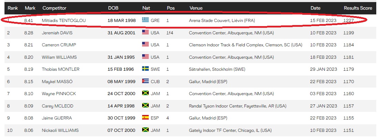Sort table by the Mark column header
378x137 pixels.
tap(30, 8)
